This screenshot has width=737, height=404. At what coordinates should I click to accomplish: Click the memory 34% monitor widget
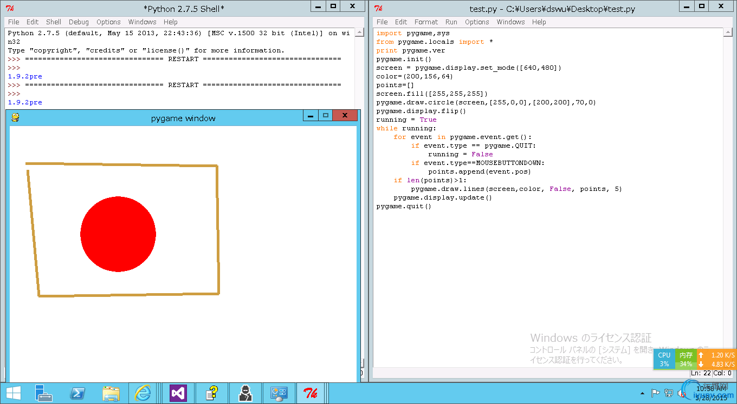686,359
